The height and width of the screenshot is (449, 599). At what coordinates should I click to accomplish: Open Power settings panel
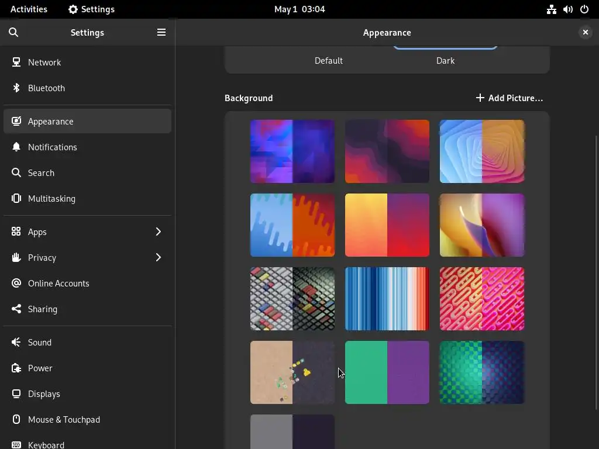click(x=87, y=368)
